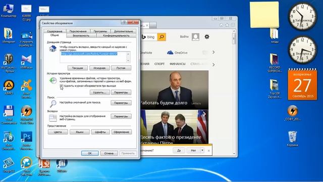Click the Текущая home page button

tap(78, 68)
